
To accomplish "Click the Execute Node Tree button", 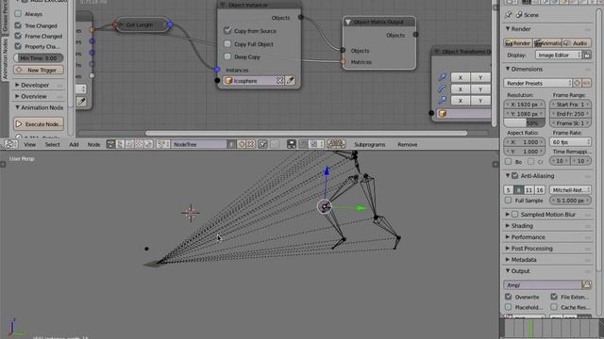I will [39, 124].
